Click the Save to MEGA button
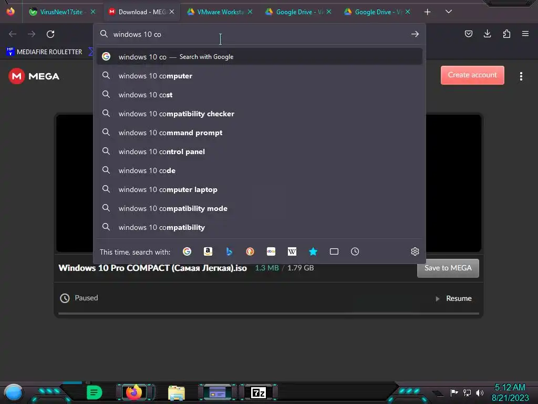538x404 pixels. 448,268
